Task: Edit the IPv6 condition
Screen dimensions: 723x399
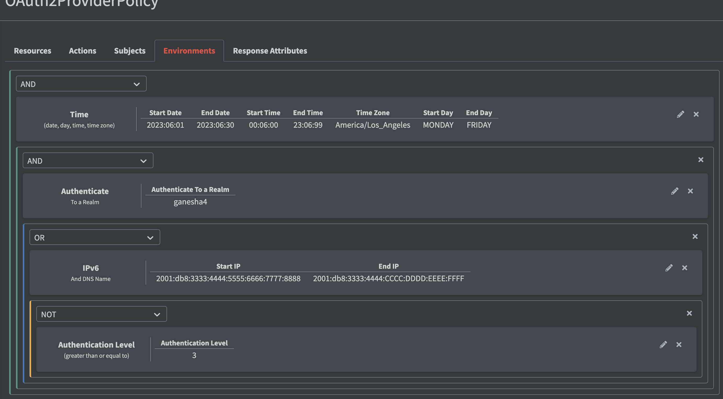Action: point(669,268)
